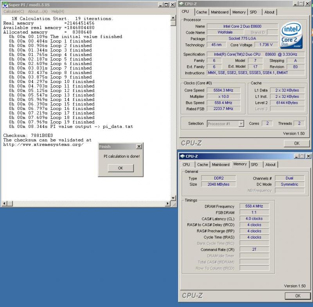The height and width of the screenshot is (307, 313).
Task: Open the Mainboard tab in bottom CPU-Z window
Action: pyautogui.click(x=221, y=165)
